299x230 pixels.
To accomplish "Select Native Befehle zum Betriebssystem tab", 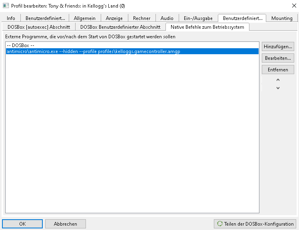I will click(207, 27).
